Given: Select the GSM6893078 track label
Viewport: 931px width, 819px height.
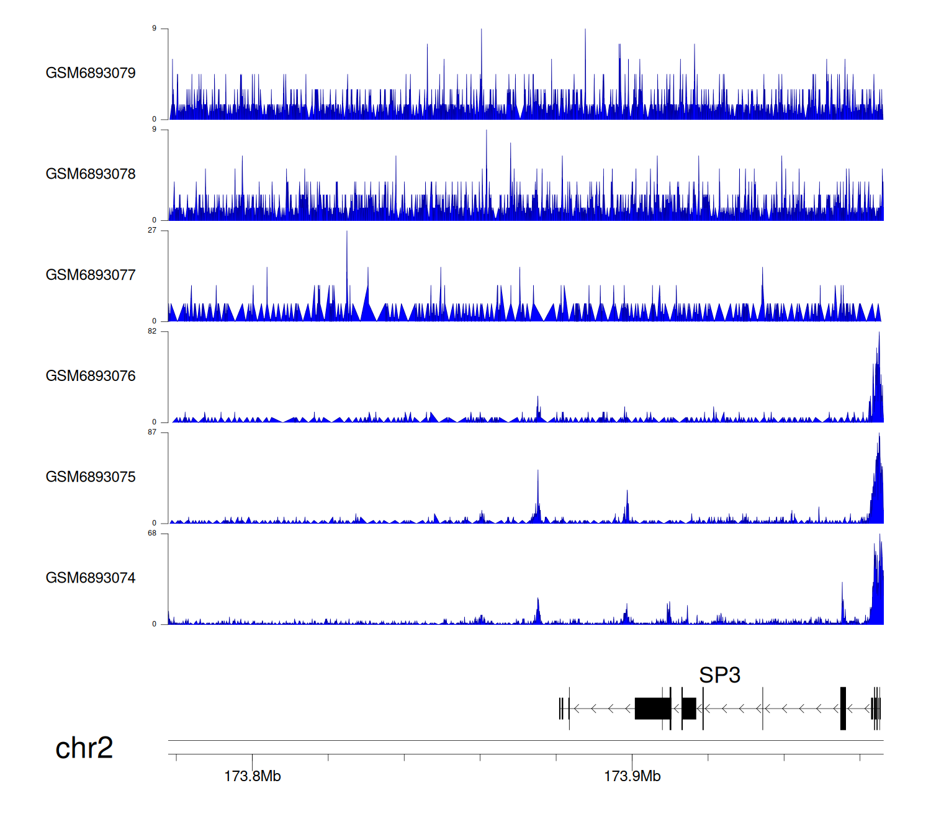Looking at the screenshot, I should [x=91, y=174].
